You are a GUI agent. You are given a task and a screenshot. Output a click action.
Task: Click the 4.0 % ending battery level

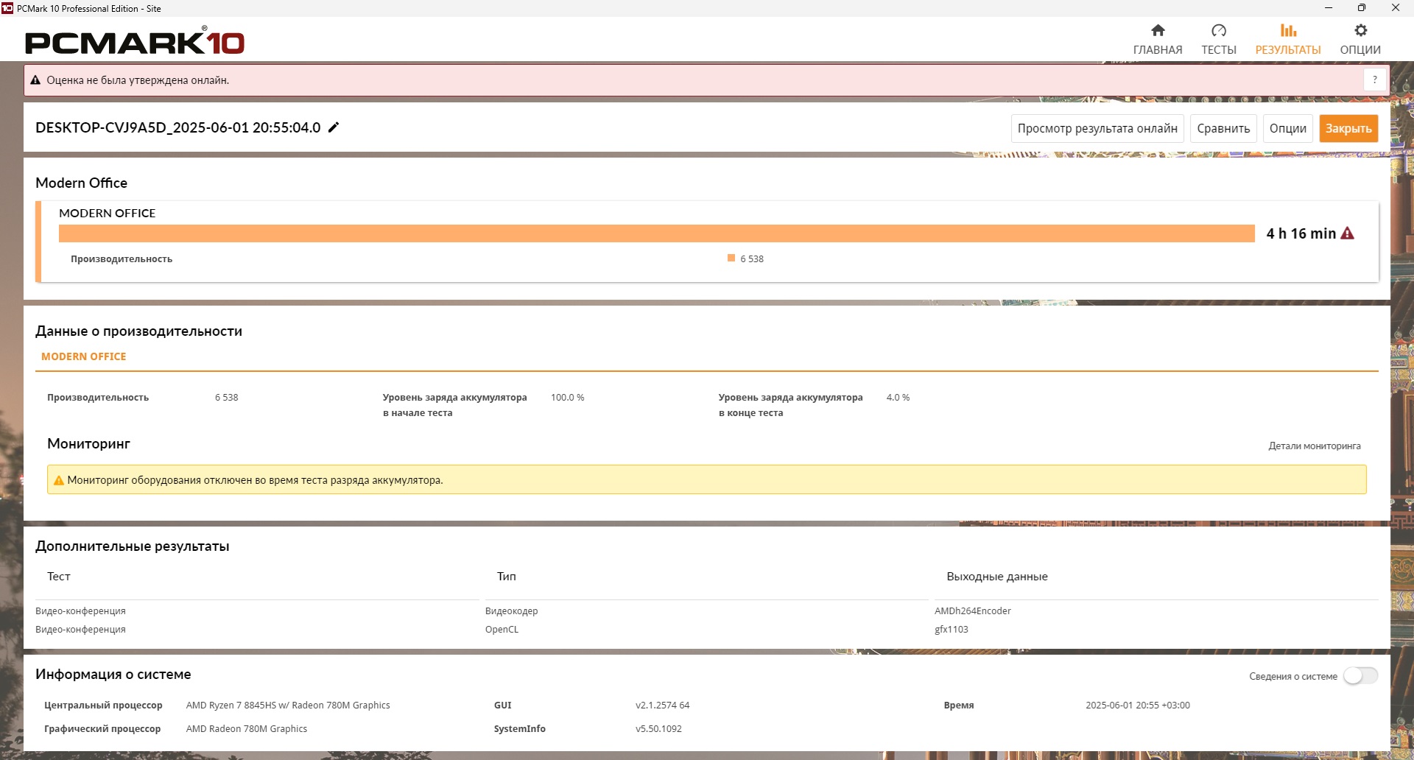point(898,397)
